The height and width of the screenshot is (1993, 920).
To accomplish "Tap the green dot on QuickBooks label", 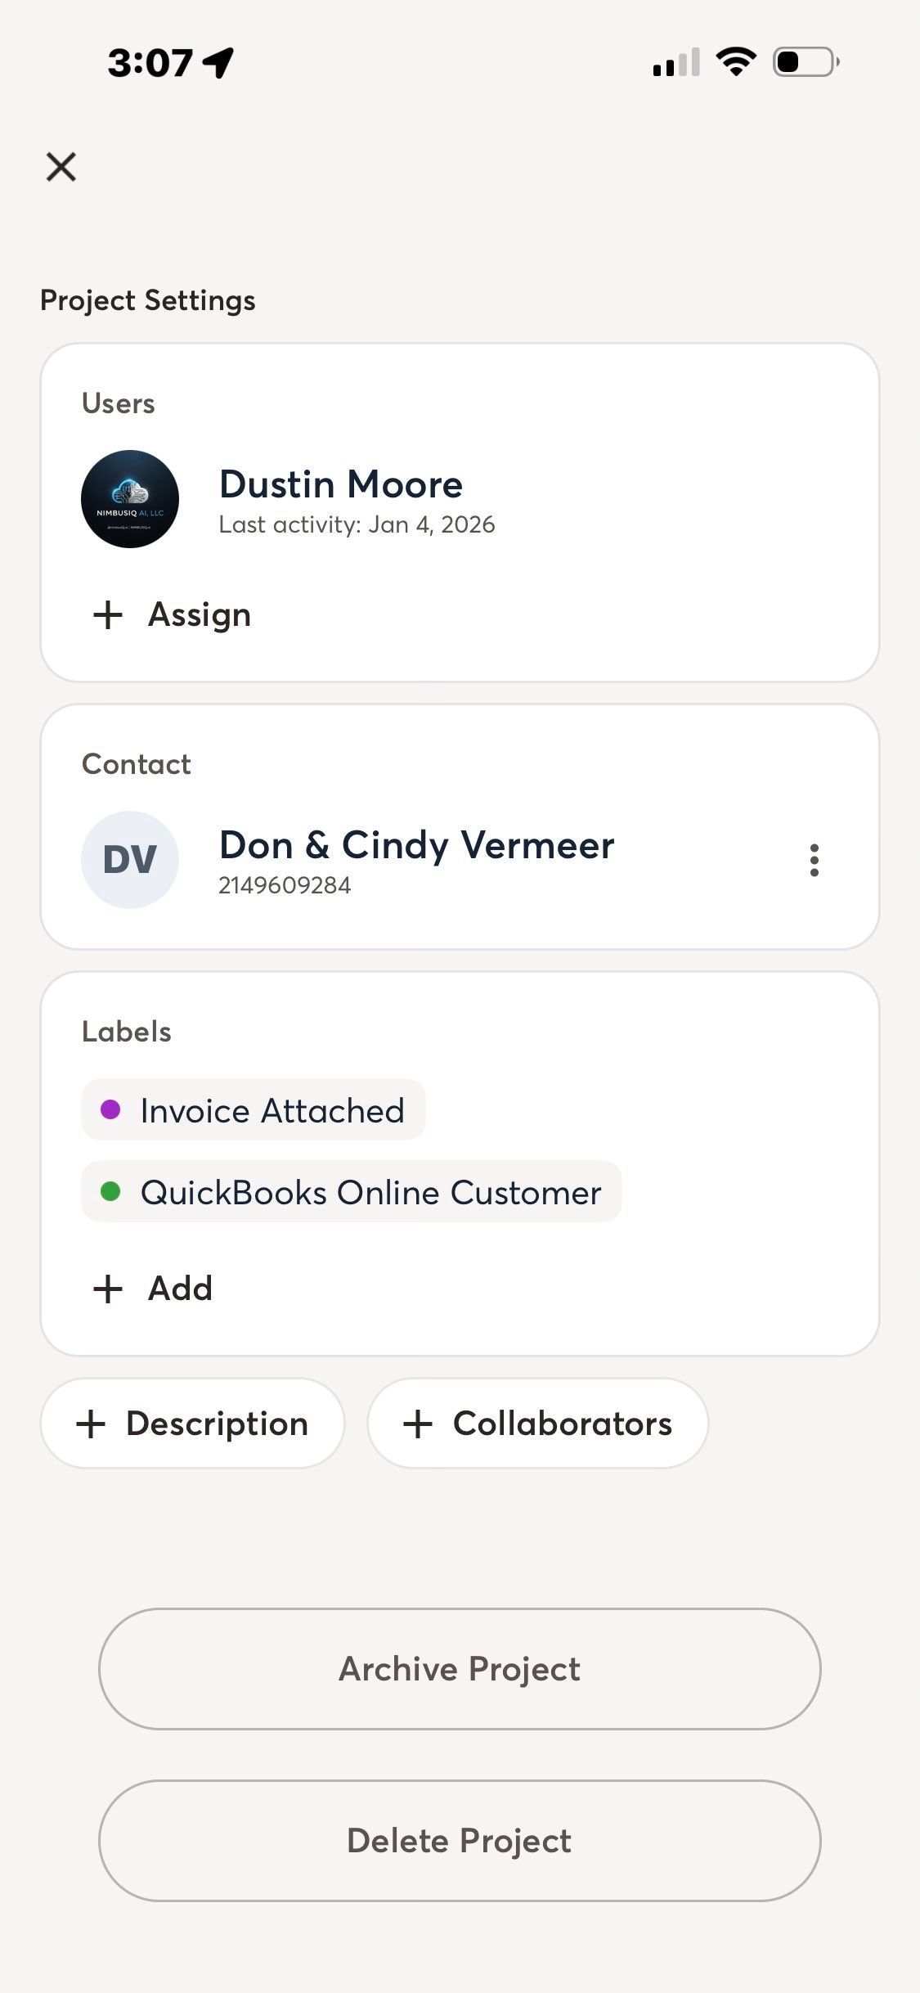I will [110, 1192].
